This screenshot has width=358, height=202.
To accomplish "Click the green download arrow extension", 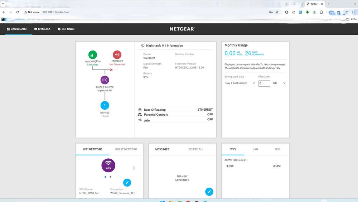I will click(x=307, y=12).
